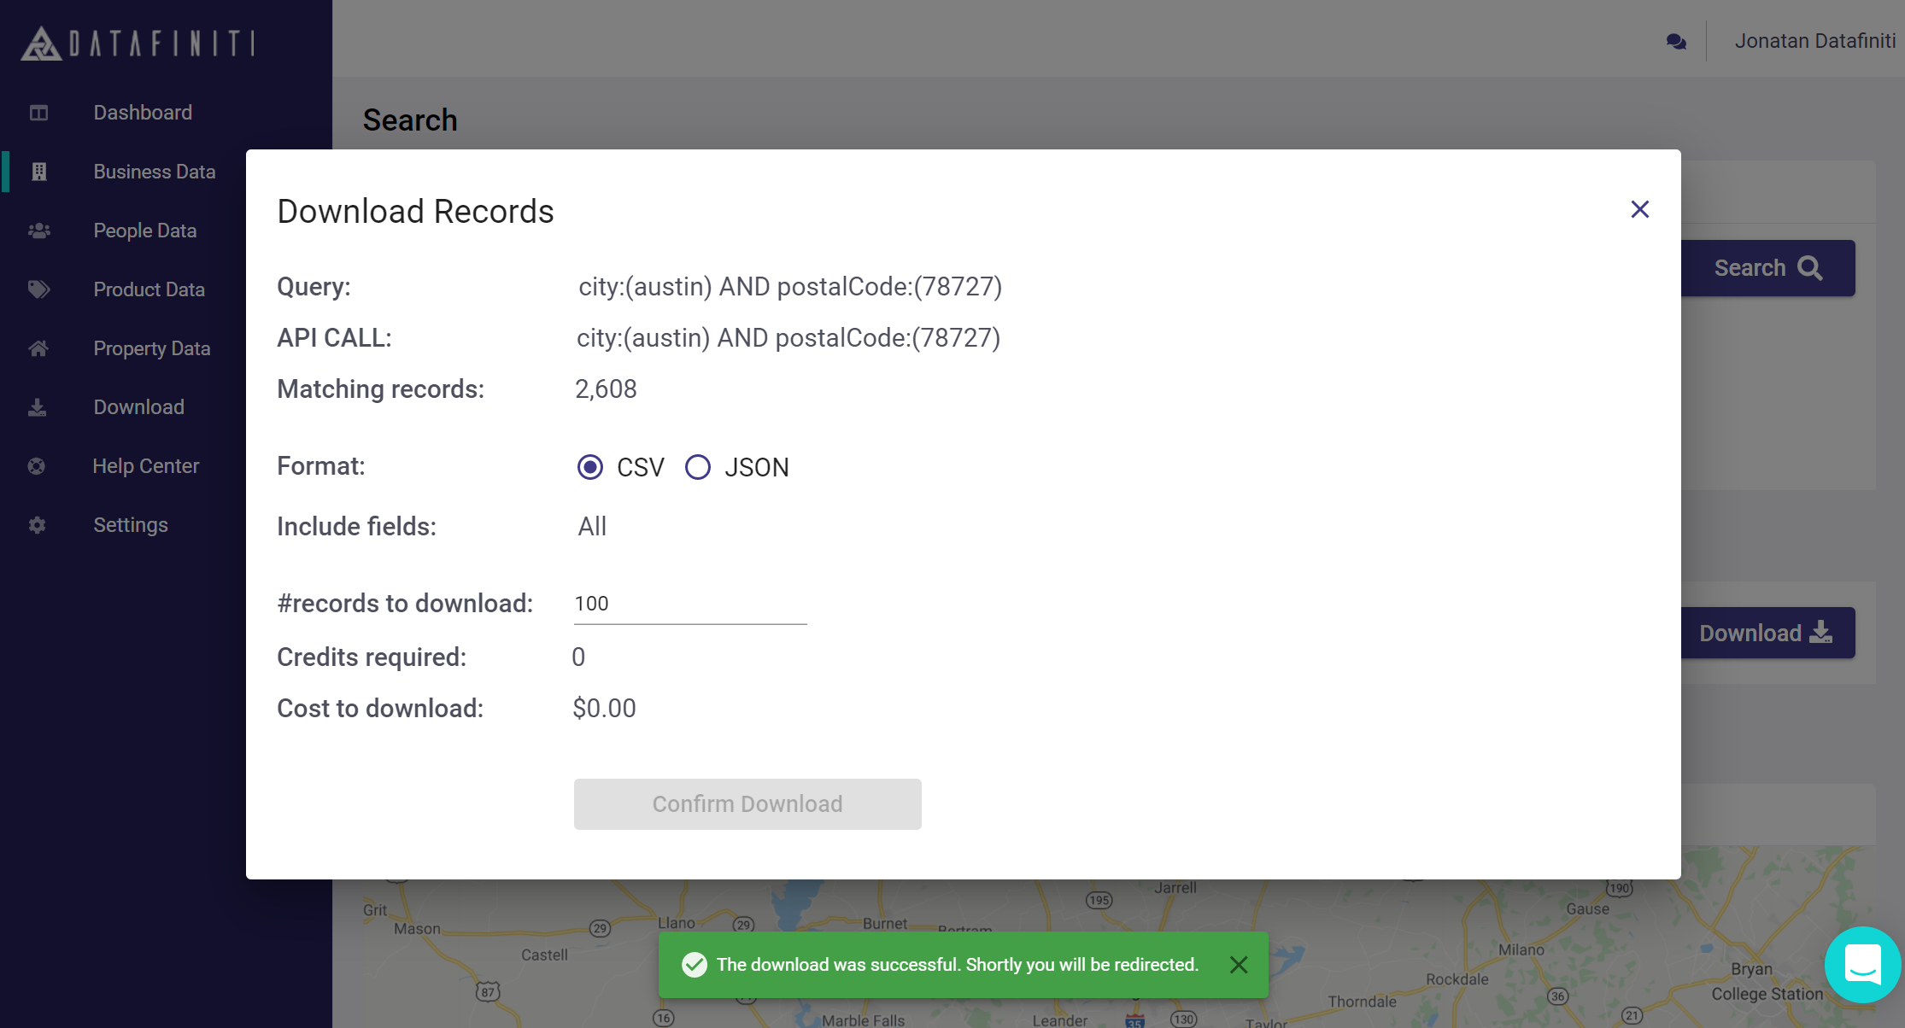
Task: Click the Property Data house icon
Action: tap(38, 348)
